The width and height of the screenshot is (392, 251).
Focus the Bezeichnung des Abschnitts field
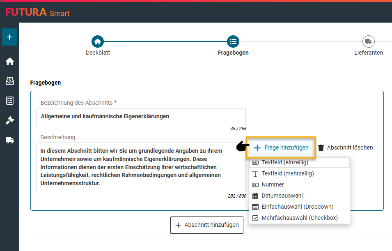pos(141,117)
